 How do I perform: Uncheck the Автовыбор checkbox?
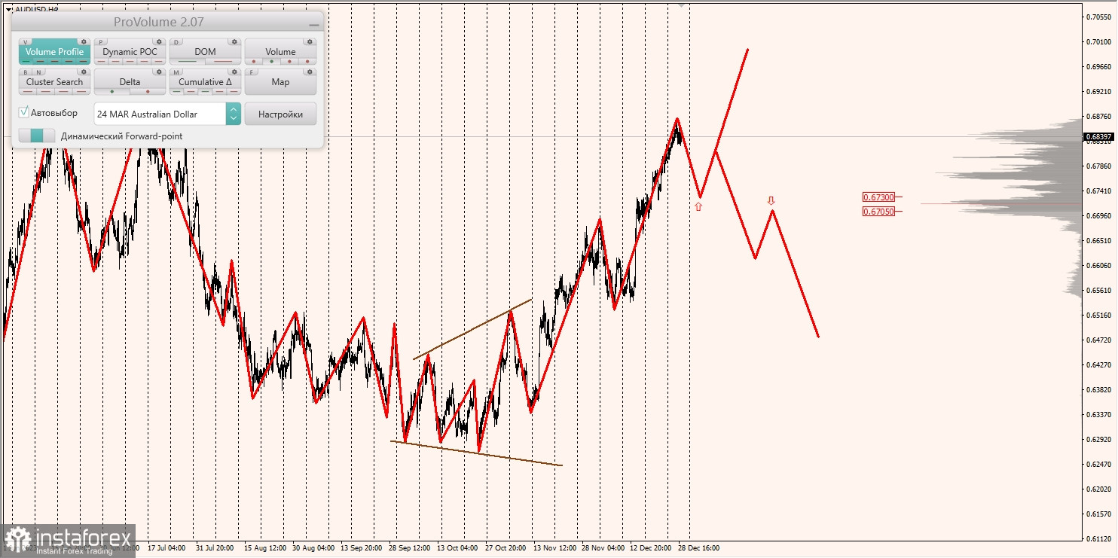(x=24, y=112)
